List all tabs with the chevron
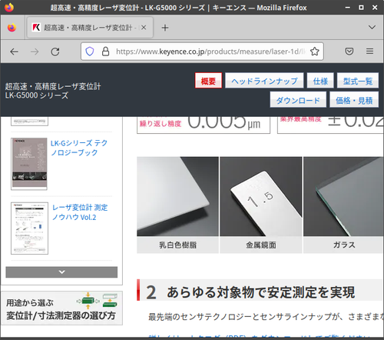Viewport: 384px width, 340px height. click(x=372, y=27)
